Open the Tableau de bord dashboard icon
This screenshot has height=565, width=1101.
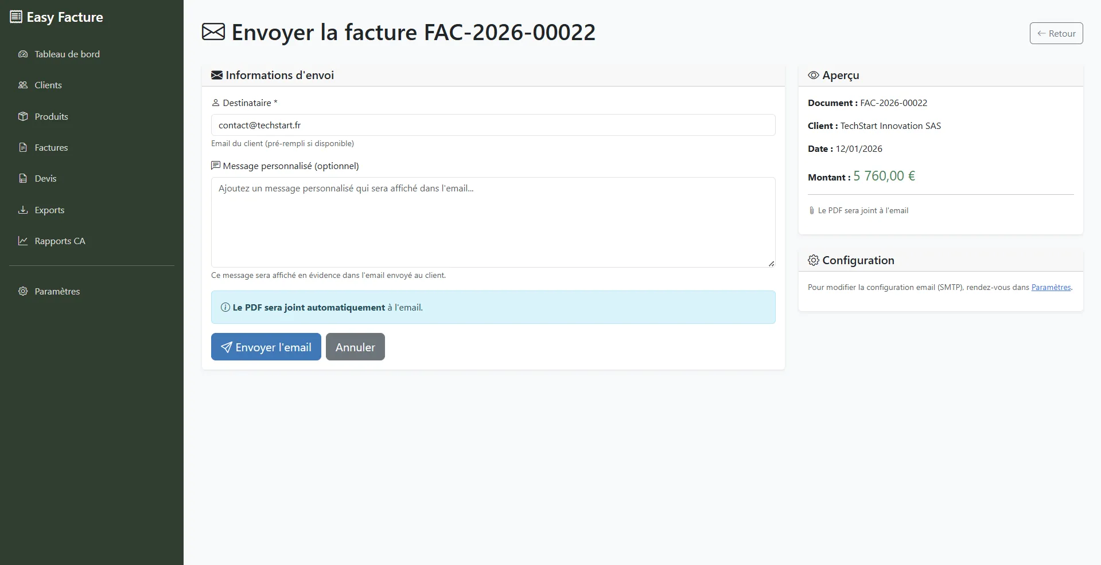23,54
